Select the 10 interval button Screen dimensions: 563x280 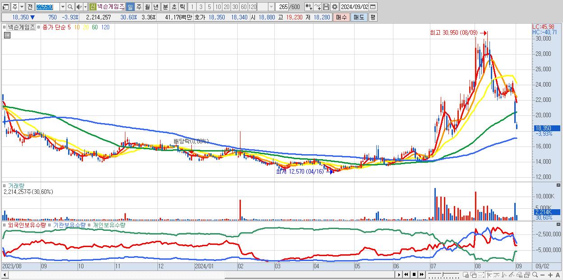tap(218, 7)
